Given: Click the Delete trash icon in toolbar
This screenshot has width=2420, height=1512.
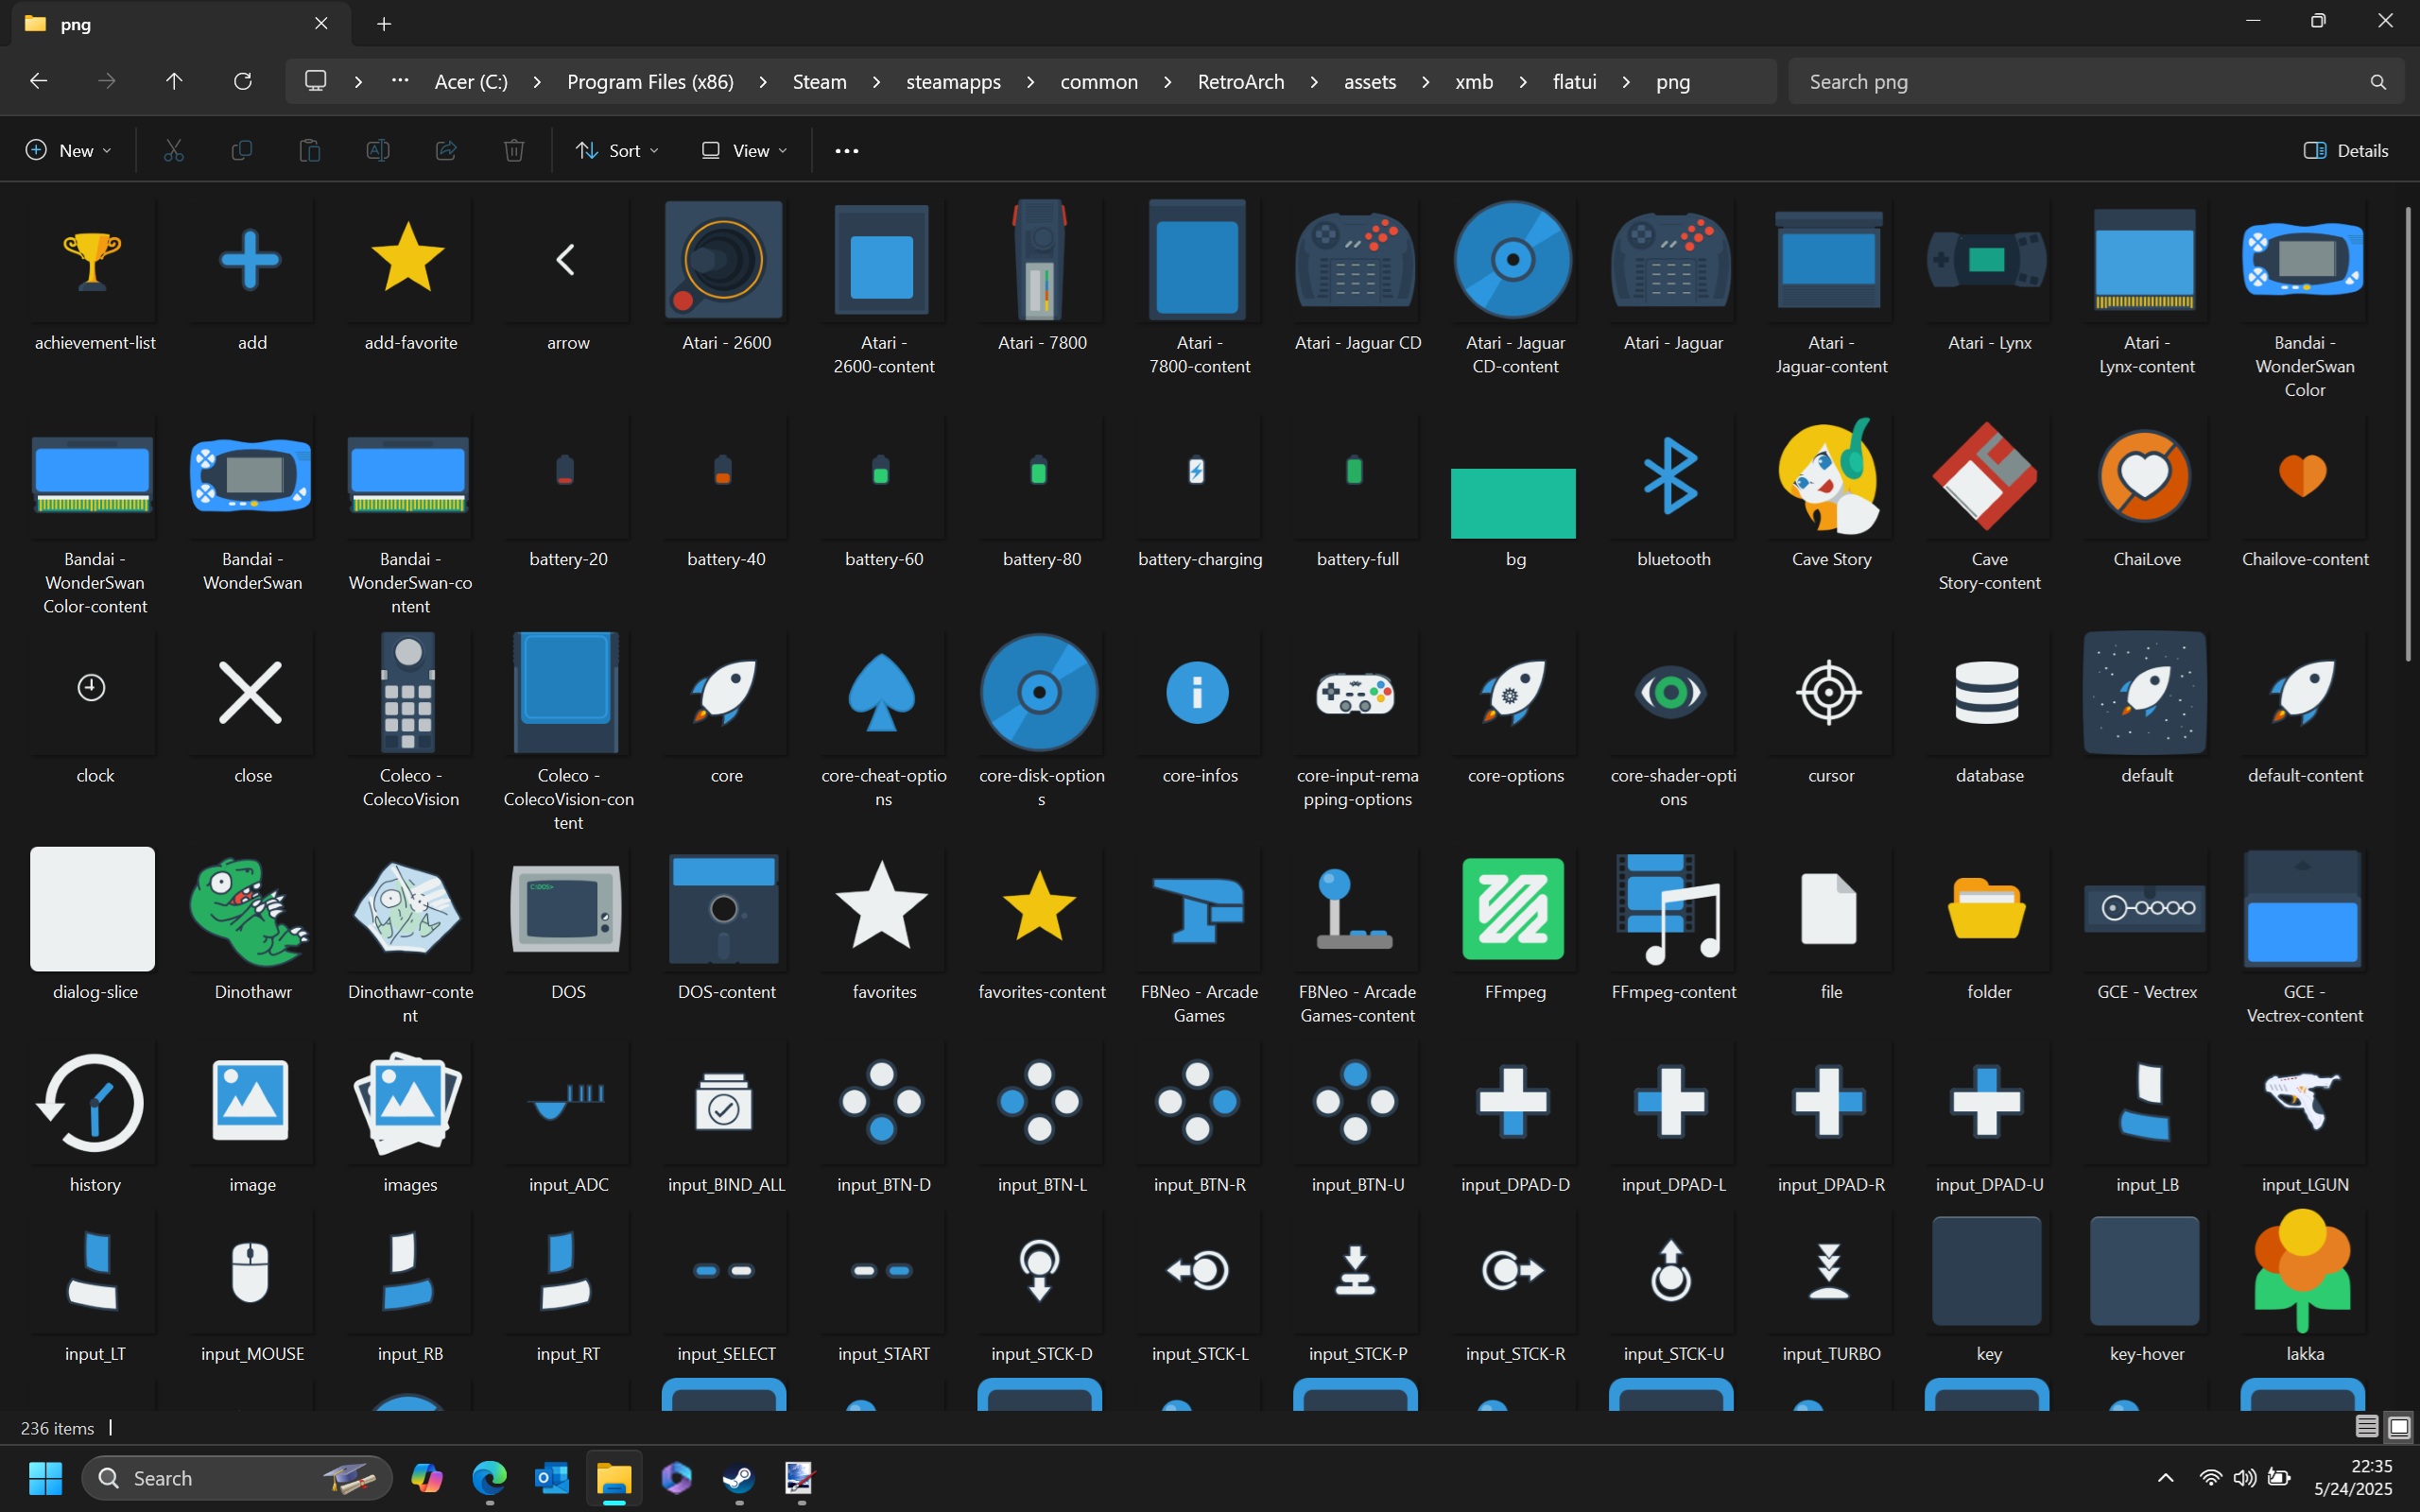Looking at the screenshot, I should click(513, 150).
